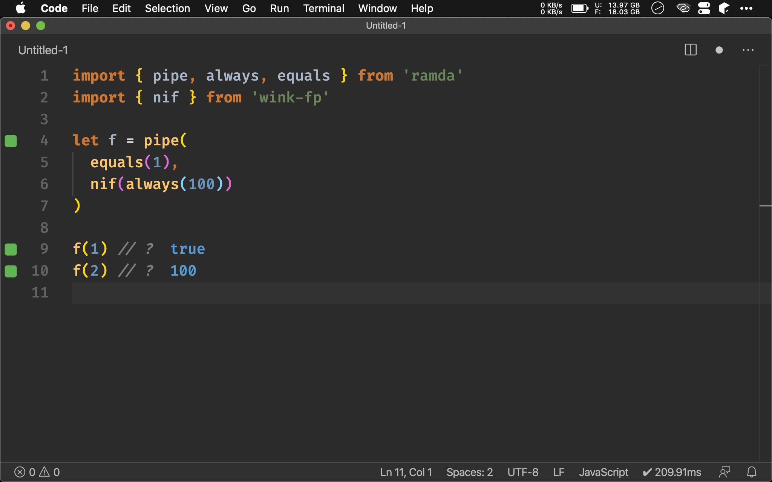The width and height of the screenshot is (772, 482).
Task: Open the editor More Actions ellipsis menu
Action: [x=748, y=50]
